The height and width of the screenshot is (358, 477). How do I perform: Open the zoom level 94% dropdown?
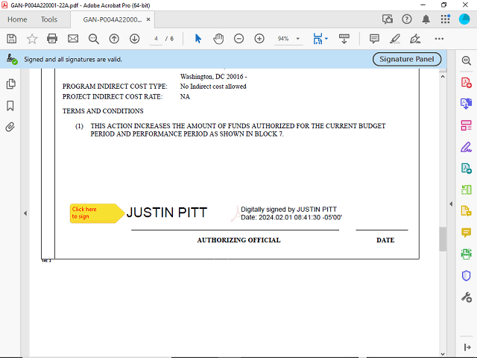299,38
